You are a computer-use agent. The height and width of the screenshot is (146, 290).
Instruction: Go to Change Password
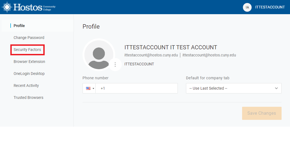pyautogui.click(x=29, y=38)
